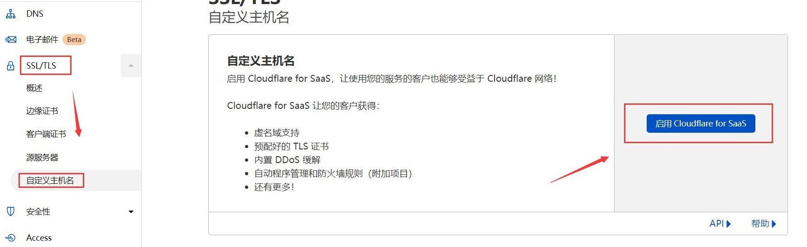Expand the 安全性 dropdown arrow
The width and height of the screenshot is (807, 247).
click(131, 212)
